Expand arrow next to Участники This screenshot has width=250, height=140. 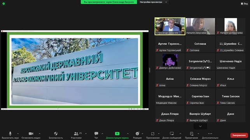click(86, 134)
